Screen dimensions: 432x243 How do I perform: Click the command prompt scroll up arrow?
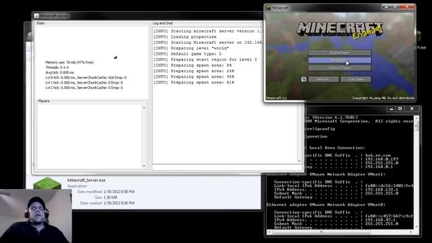click(x=416, y=119)
